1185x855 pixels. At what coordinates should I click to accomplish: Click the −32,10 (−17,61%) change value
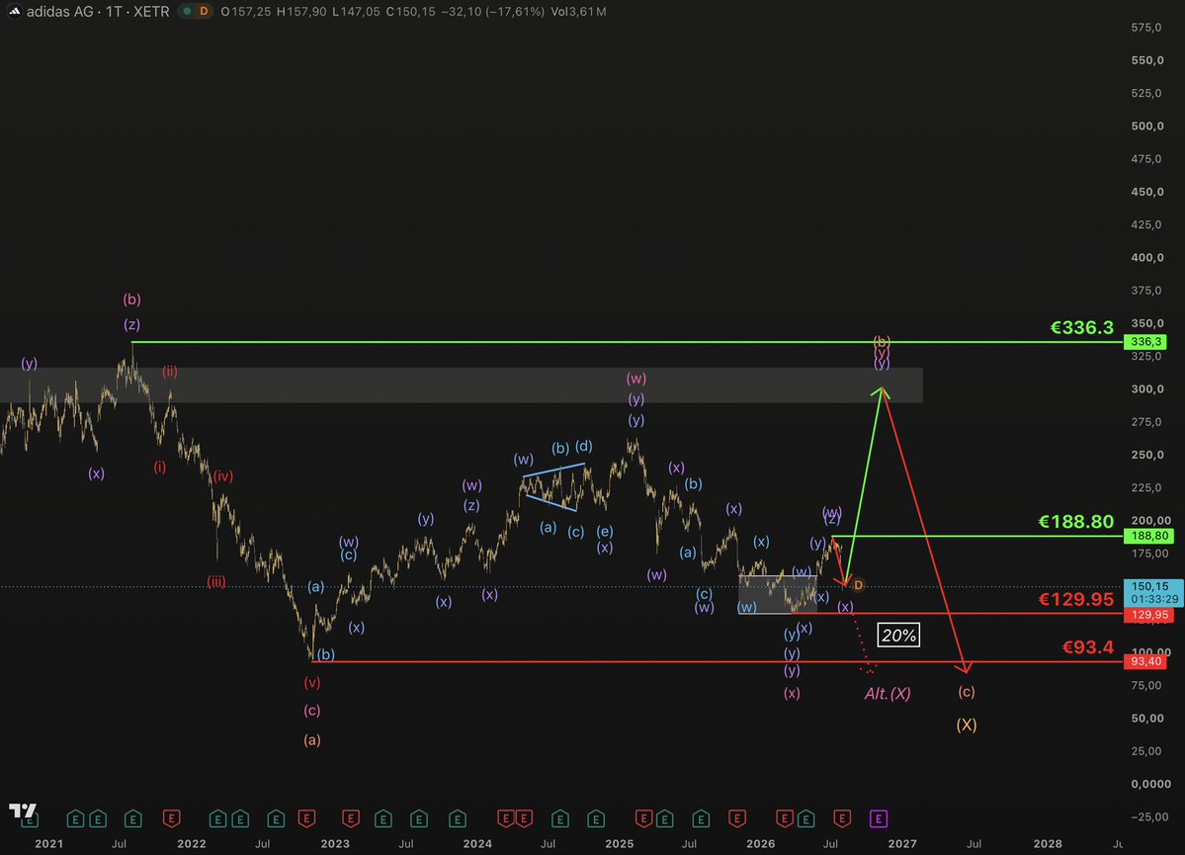click(x=492, y=11)
